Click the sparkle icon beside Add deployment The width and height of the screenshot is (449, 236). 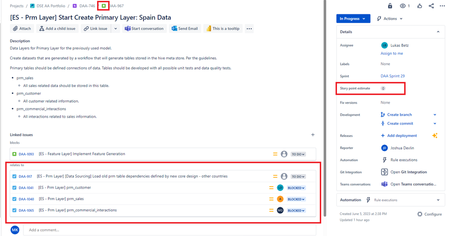pos(435,135)
